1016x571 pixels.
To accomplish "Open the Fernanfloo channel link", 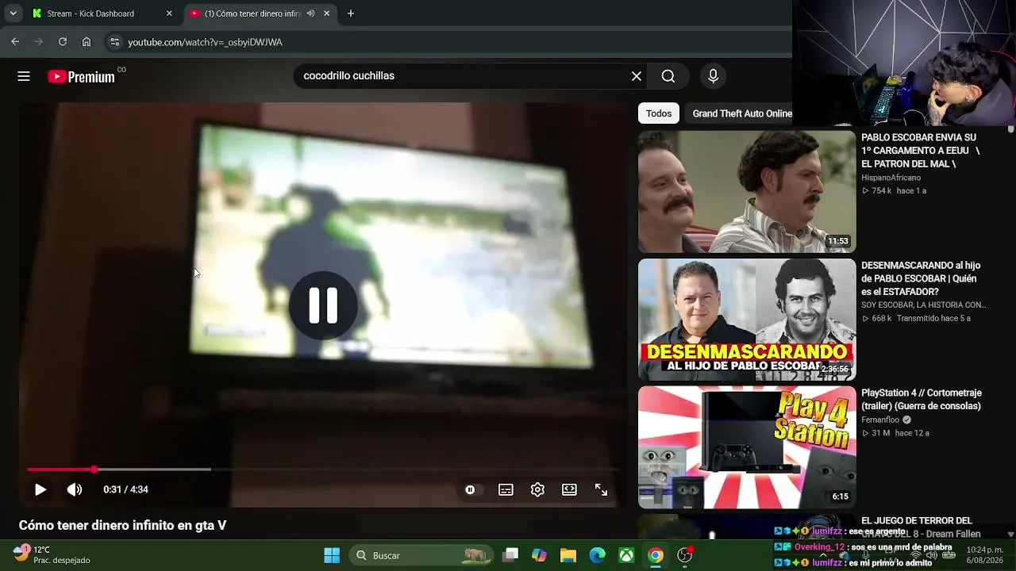I will (x=880, y=420).
